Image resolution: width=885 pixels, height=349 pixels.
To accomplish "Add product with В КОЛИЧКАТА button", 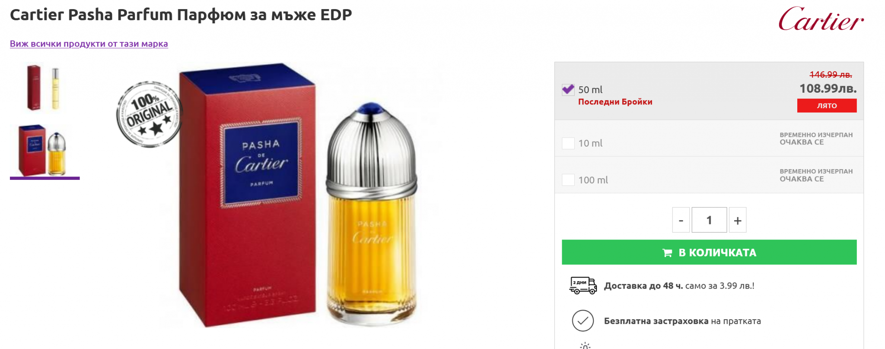I will (709, 252).
